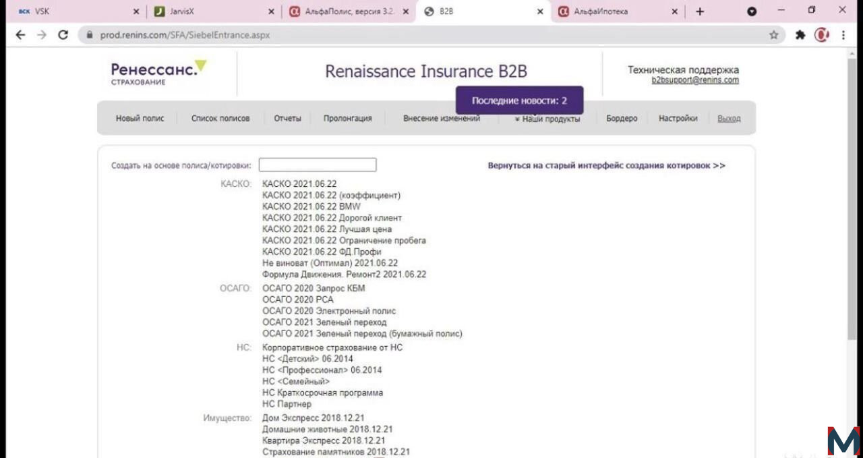Screen dimensions: 863x458
Task: Switch to the VSK tab
Action: point(74,11)
